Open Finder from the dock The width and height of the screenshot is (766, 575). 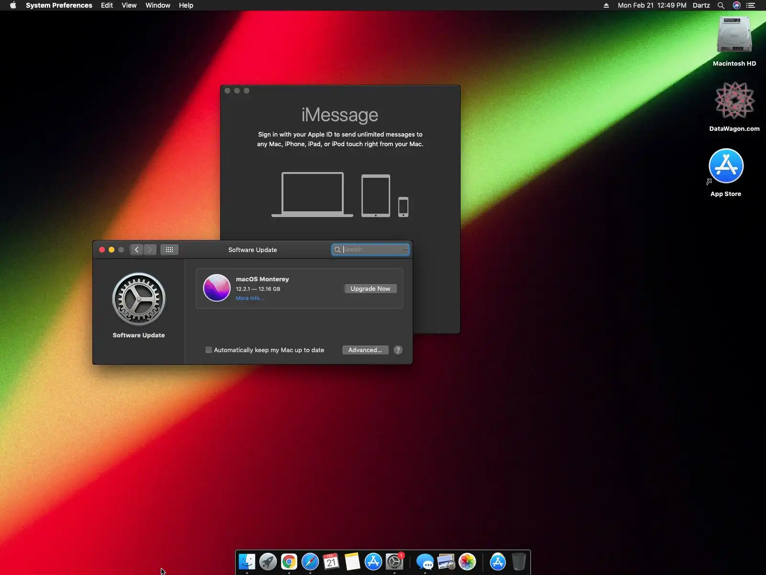[247, 562]
